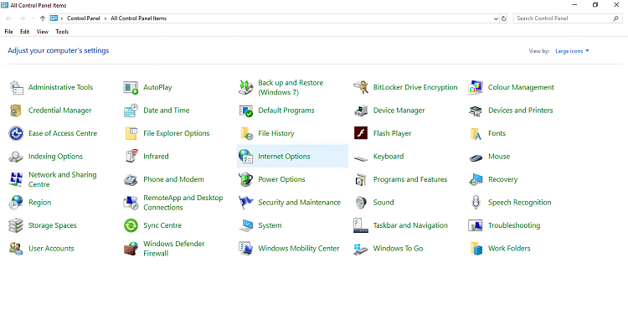Image resolution: width=628 pixels, height=335 pixels.
Task: Click the Default Programs icon
Action: (246, 111)
